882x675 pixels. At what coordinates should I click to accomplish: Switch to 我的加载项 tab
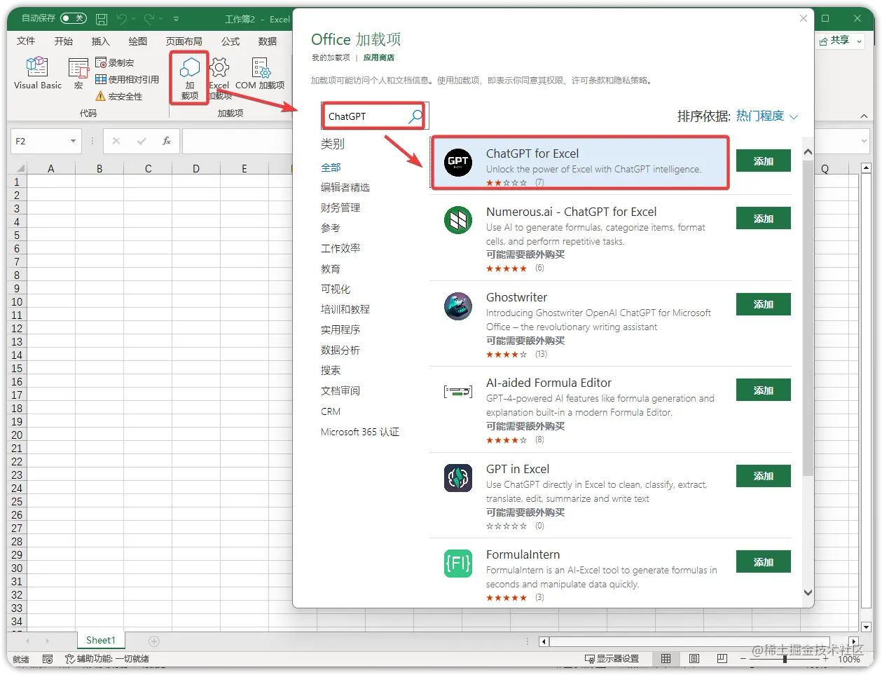click(331, 57)
